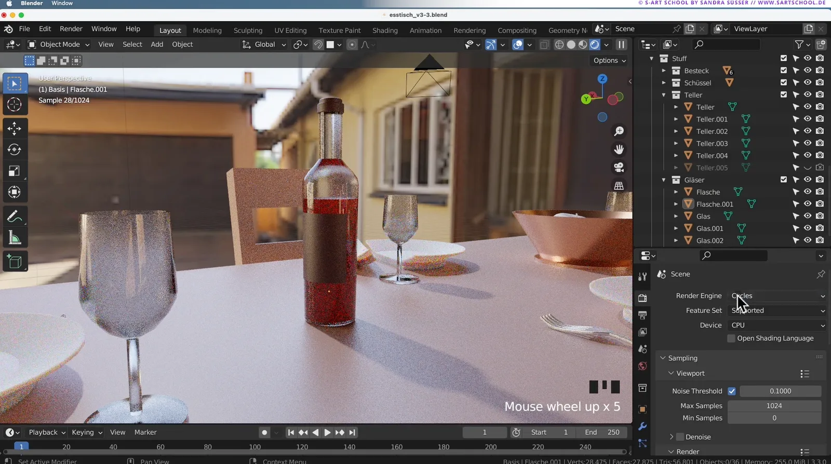
Task: Open the Modifier wrench properties tab
Action: coord(642,426)
